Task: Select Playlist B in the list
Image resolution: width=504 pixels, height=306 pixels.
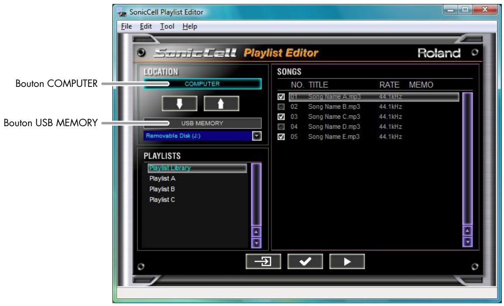Action: [x=162, y=189]
